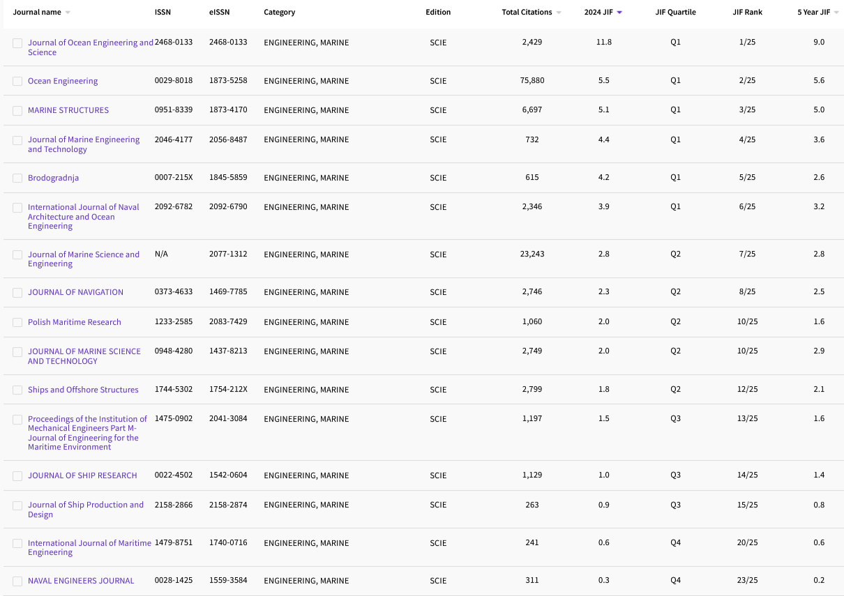Tick the checkbox for Ocean Engineering

[x=17, y=82]
